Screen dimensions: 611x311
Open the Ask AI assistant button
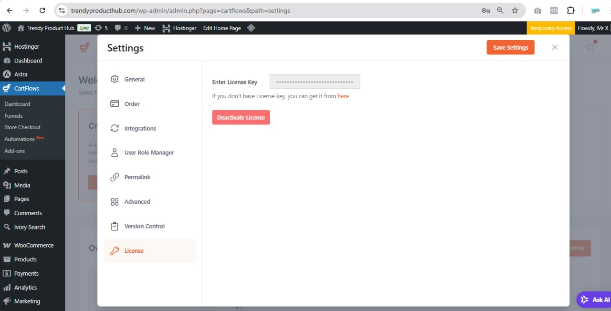point(594,300)
